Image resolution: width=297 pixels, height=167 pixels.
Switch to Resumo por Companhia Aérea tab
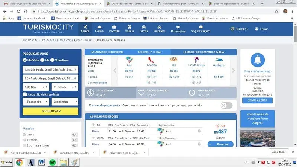[203, 52]
